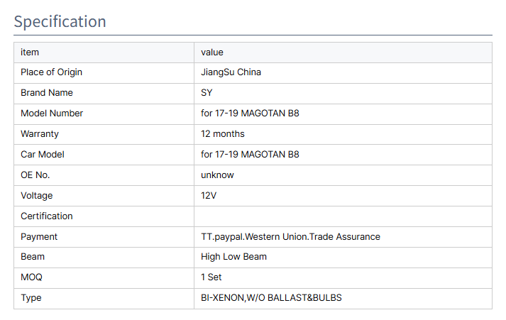506x320 pixels.
Task: Click the MOQ value 1 Set
Action: 211,277
